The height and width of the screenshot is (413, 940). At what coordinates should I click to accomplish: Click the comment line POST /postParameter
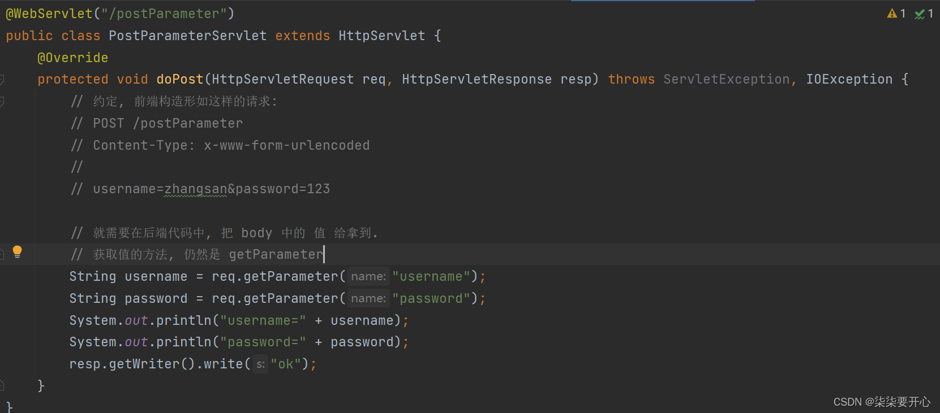click(x=157, y=123)
